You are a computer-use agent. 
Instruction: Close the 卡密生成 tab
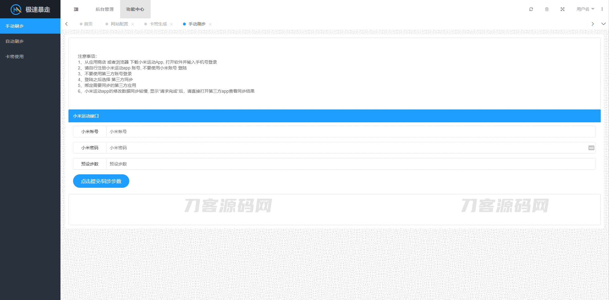(171, 24)
